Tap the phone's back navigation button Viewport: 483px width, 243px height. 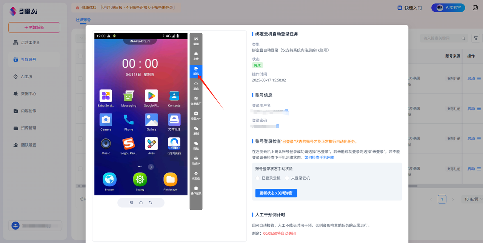point(151,203)
